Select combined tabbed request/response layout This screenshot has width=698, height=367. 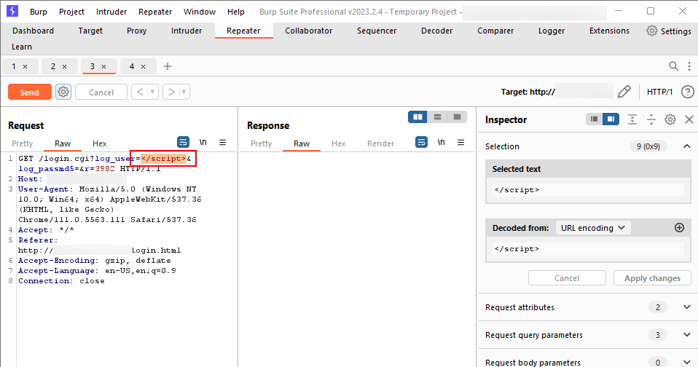point(457,117)
